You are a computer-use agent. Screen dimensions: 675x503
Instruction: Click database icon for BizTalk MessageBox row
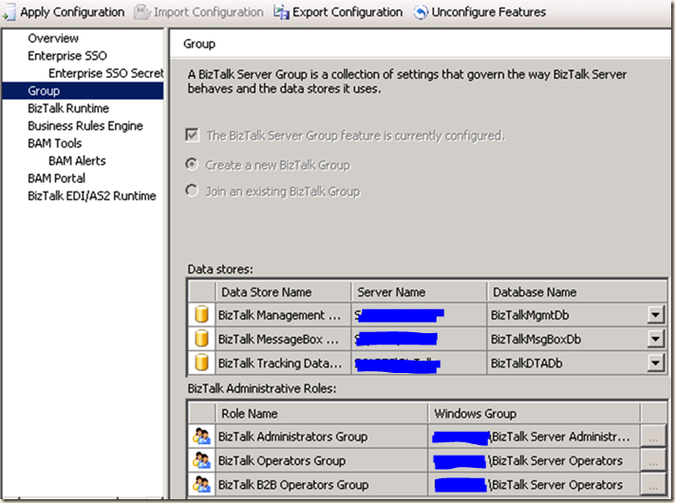tap(201, 339)
